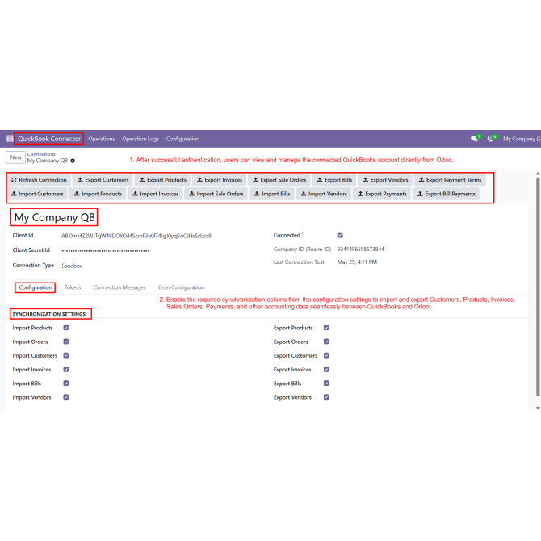
Task: Open the top Configuration menu
Action: (x=182, y=139)
